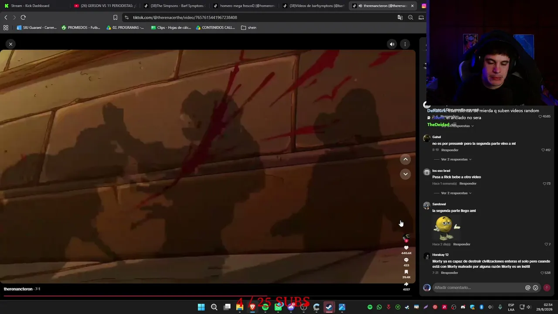Reply to Sandoval's comment
Image resolution: width=558 pixels, height=314 pixels.
(x=462, y=244)
